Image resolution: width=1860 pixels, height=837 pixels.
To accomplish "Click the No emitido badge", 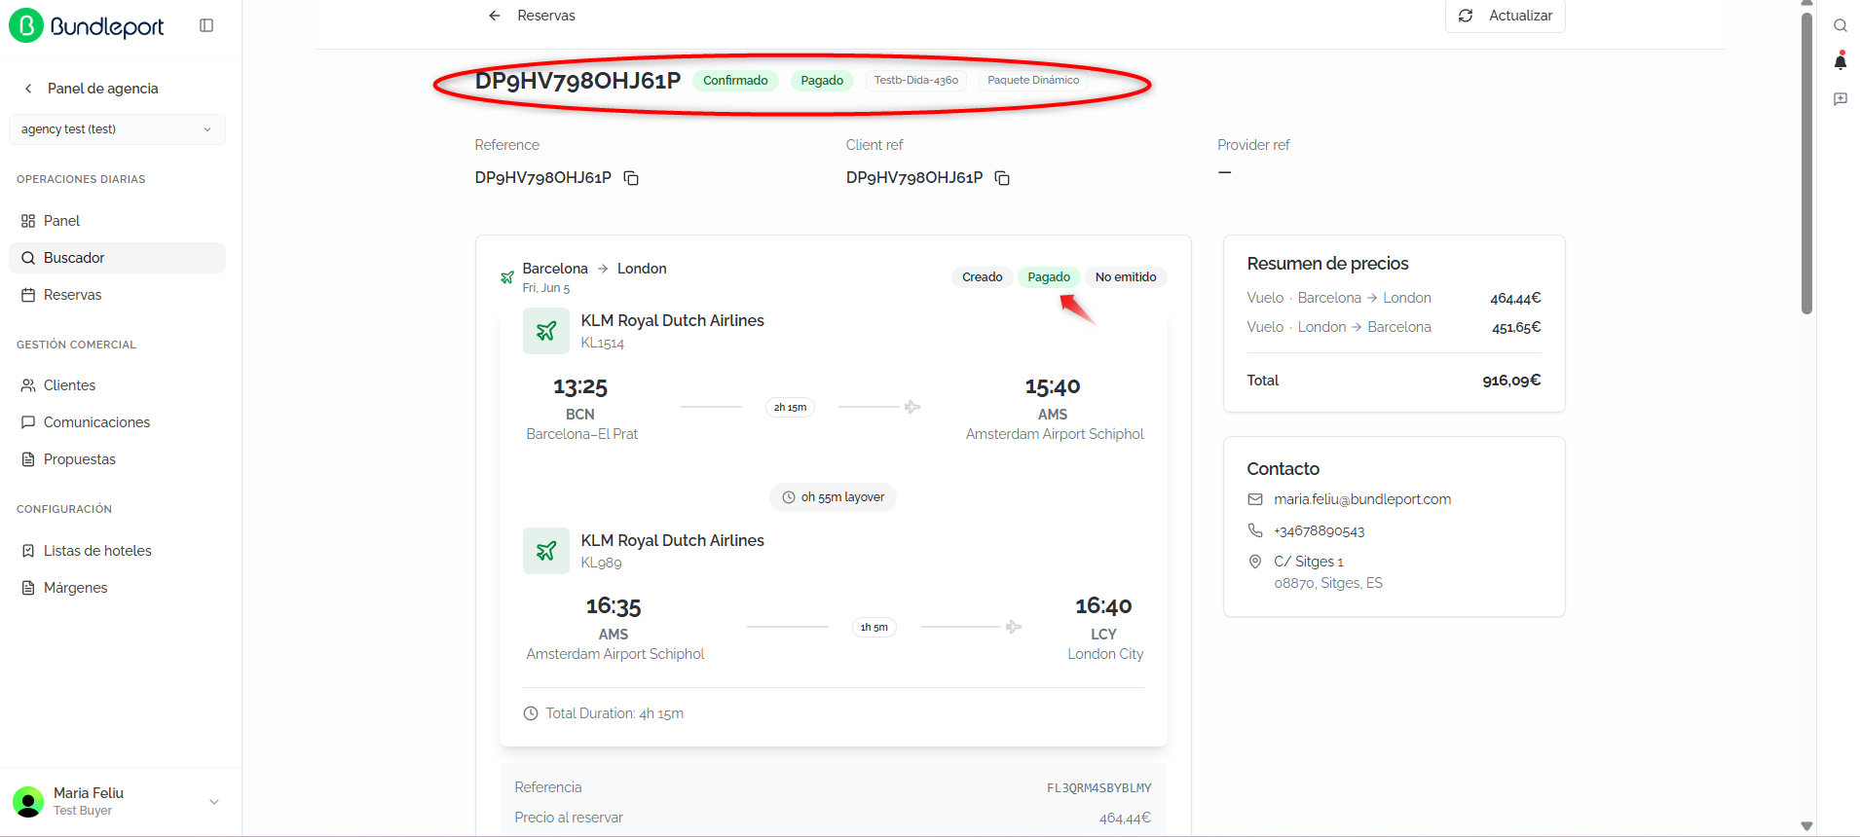I will coord(1126,277).
